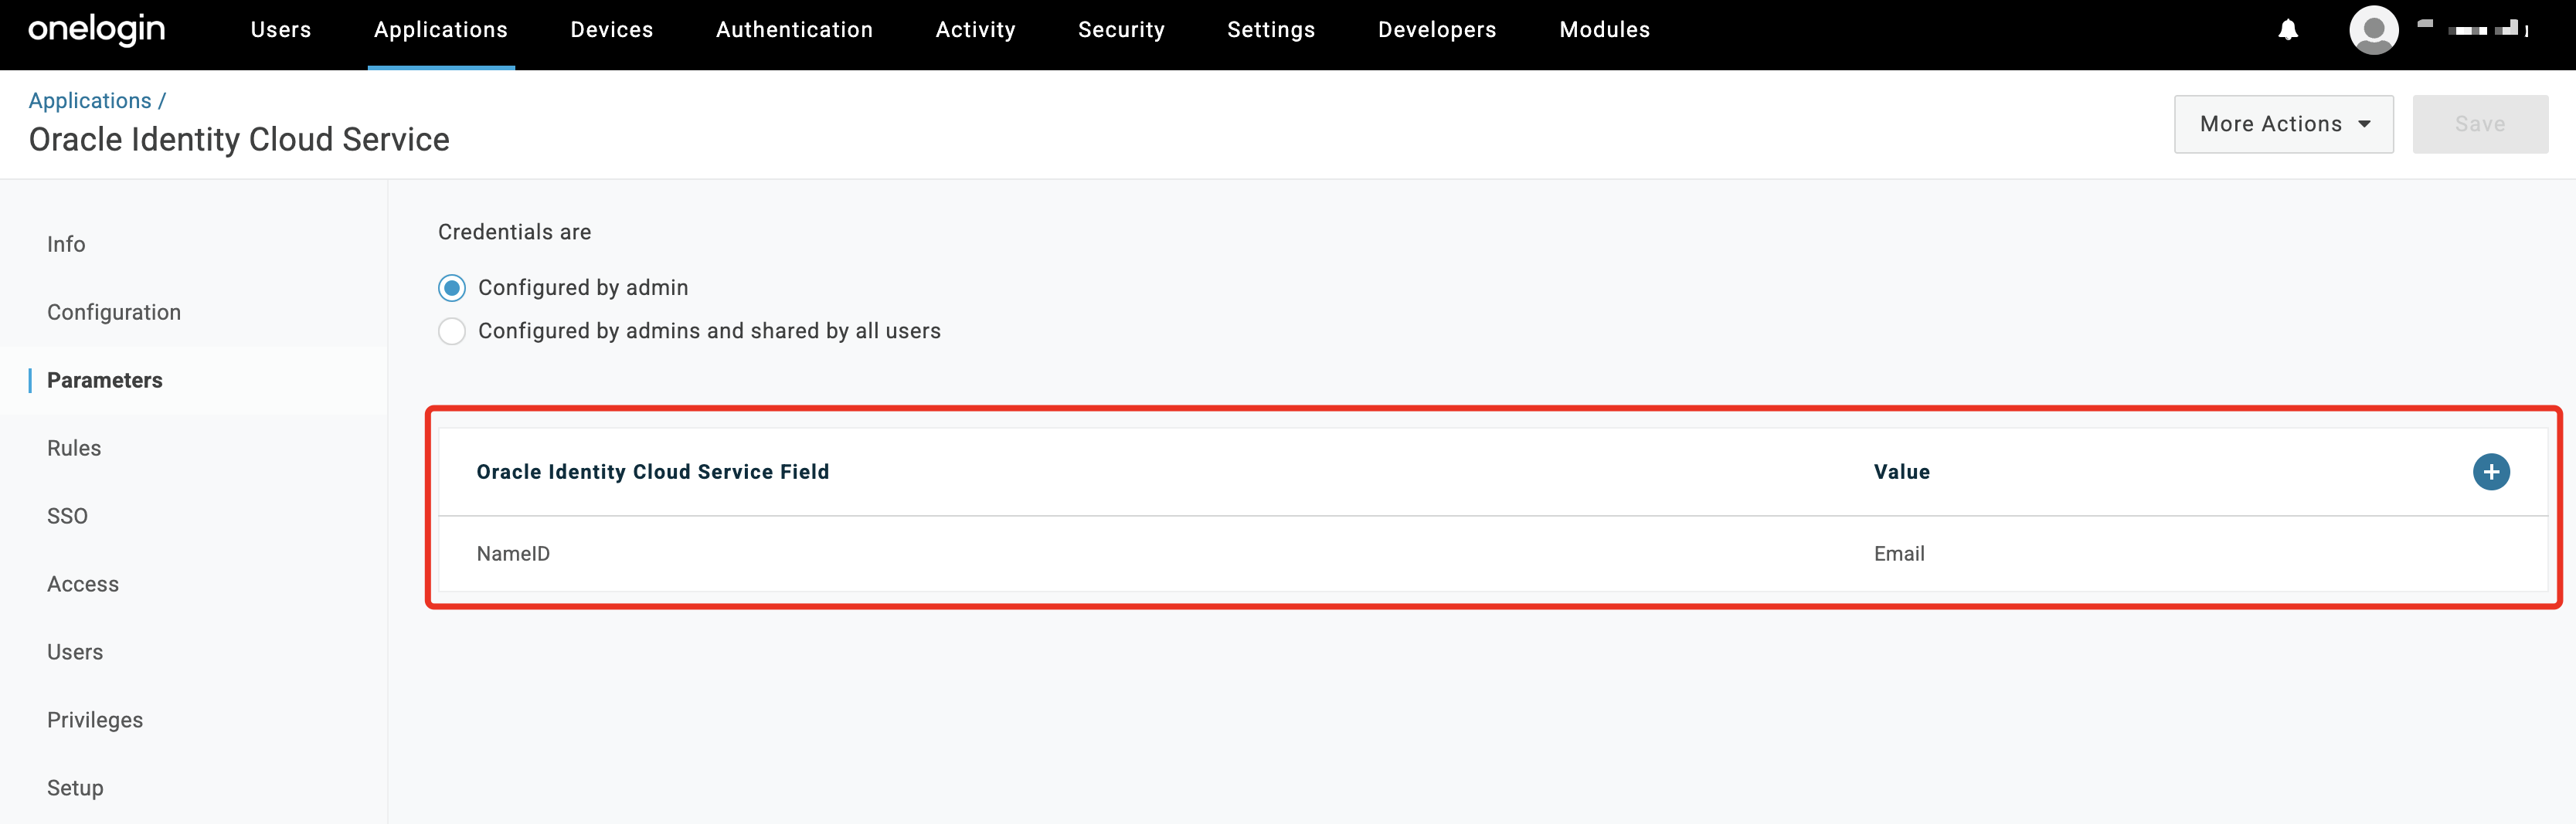This screenshot has width=2576, height=824.
Task: Open the Settings menu
Action: click(x=1271, y=30)
